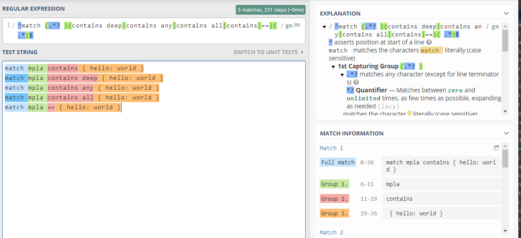
Task: Click the Match Information scroll up arrow
Action: pos(505,146)
